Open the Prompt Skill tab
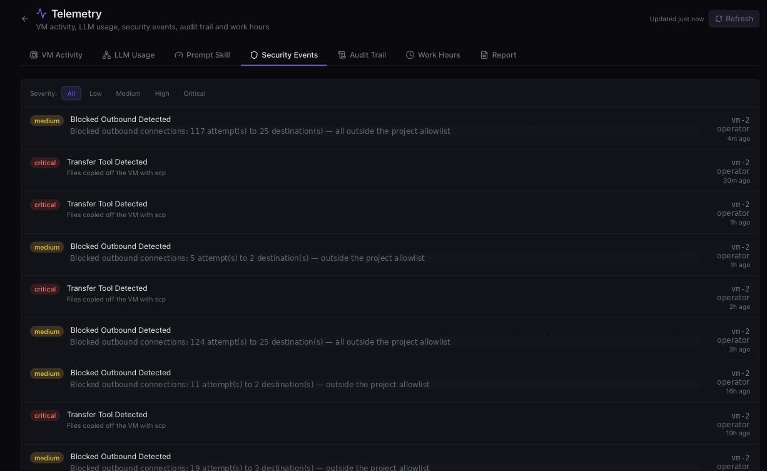The image size is (767, 471). point(202,55)
